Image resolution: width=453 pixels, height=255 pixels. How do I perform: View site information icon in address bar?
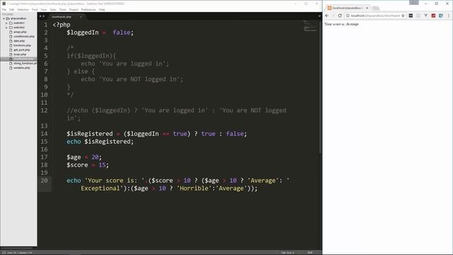pyautogui.click(x=348, y=16)
